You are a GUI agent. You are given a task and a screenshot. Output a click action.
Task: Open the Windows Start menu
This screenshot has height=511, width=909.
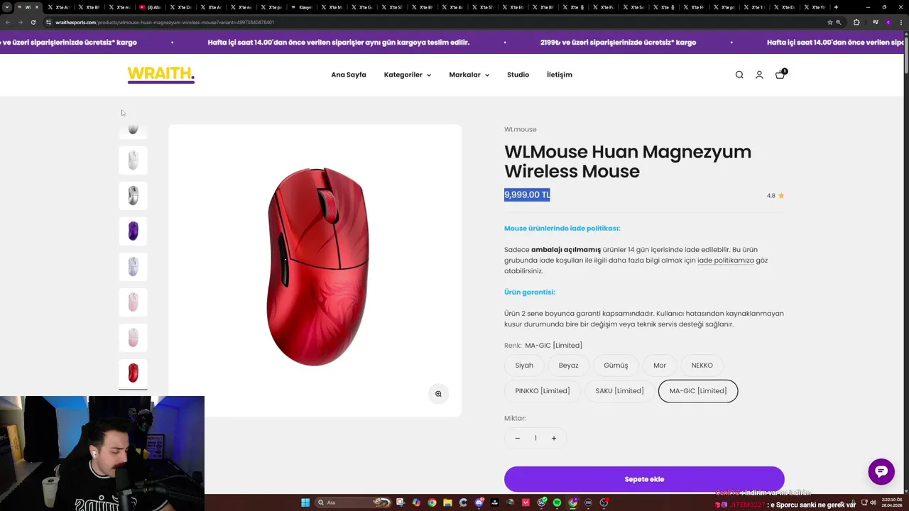[x=305, y=502]
